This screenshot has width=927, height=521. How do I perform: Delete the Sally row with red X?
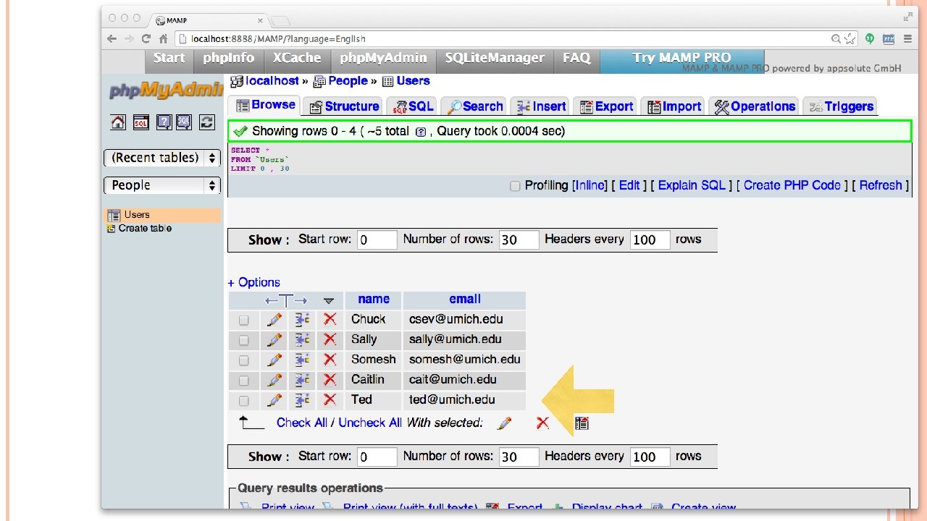pyautogui.click(x=330, y=339)
